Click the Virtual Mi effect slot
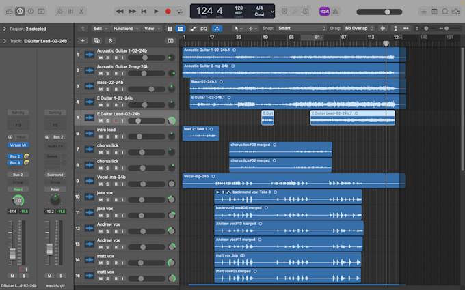Image resolution: width=465 pixels, height=290 pixels. point(18,145)
